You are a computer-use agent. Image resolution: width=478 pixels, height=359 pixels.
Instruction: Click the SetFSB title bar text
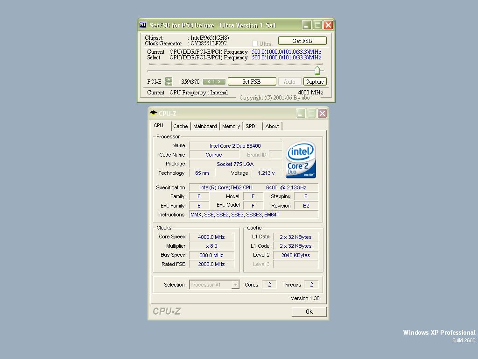pyautogui.click(x=213, y=25)
